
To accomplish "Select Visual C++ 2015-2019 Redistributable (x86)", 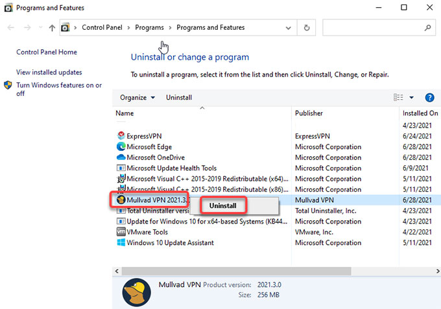I will click(x=208, y=189).
